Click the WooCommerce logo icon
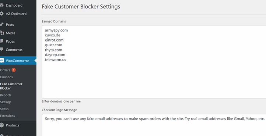The width and height of the screenshot is (266, 136). (x=2, y=61)
